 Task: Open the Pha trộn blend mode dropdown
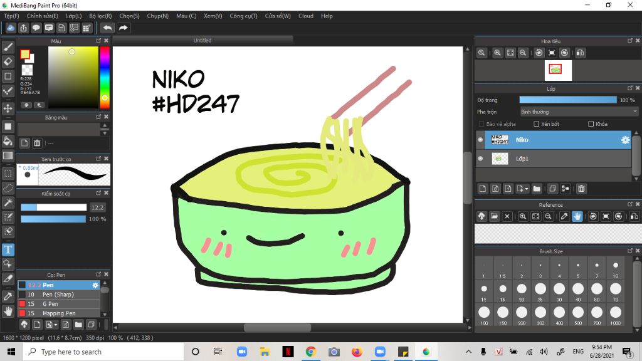tap(579, 112)
